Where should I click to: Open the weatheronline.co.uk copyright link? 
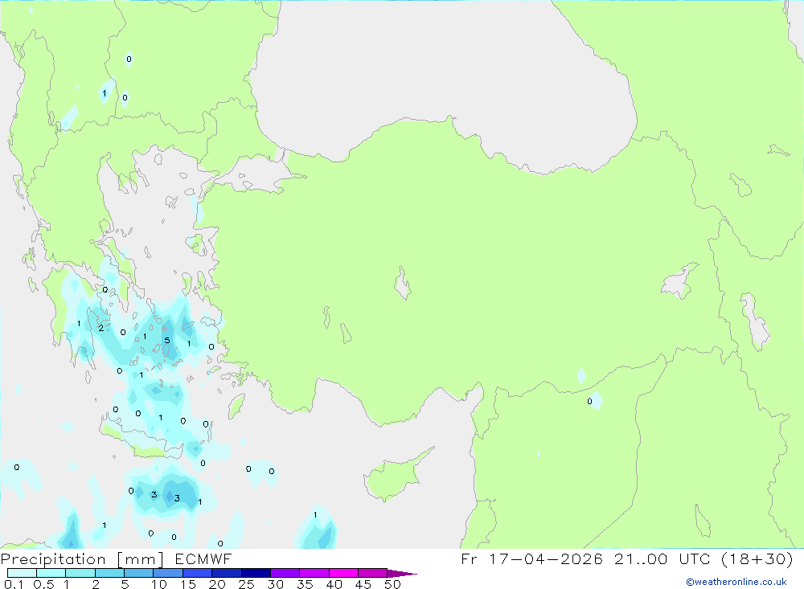(x=736, y=582)
